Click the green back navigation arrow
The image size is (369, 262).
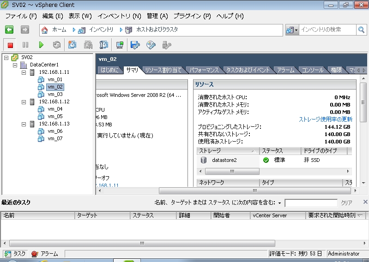pos(9,30)
